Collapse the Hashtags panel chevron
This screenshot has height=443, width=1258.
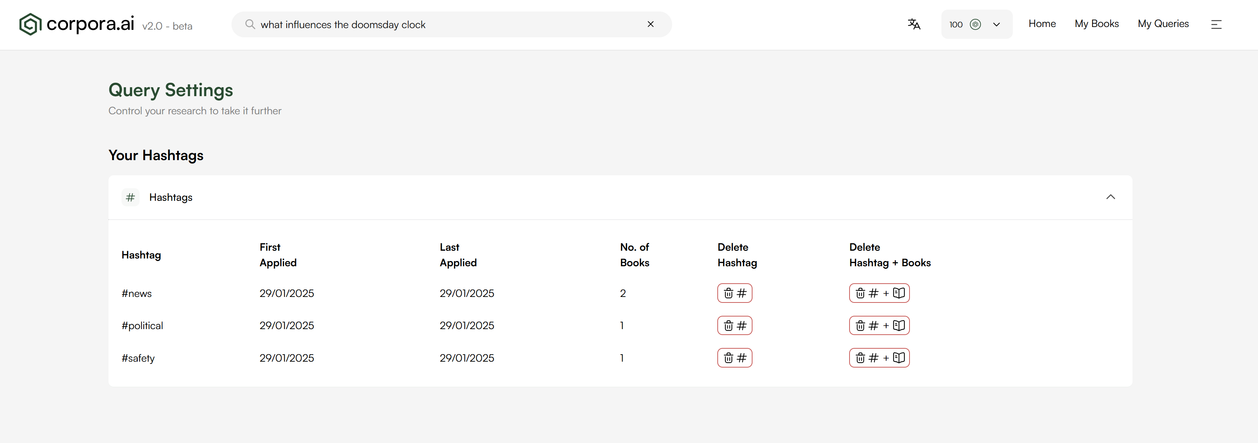[x=1110, y=197]
